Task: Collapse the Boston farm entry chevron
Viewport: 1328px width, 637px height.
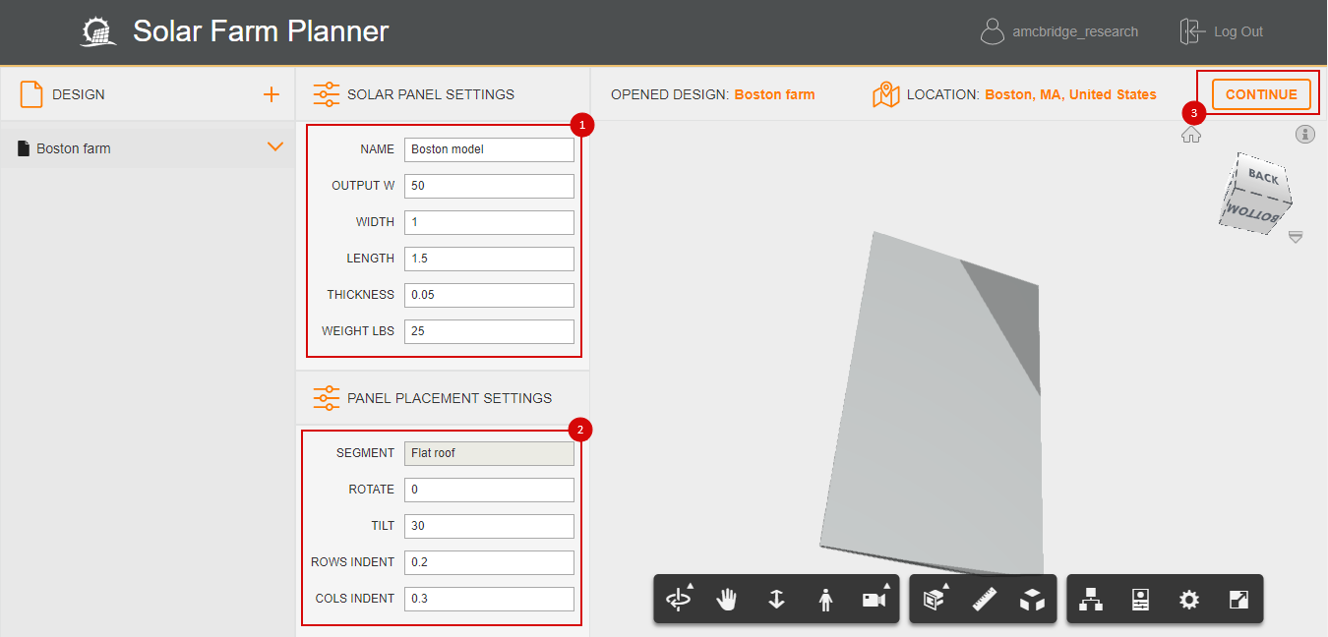Action: pyautogui.click(x=274, y=147)
